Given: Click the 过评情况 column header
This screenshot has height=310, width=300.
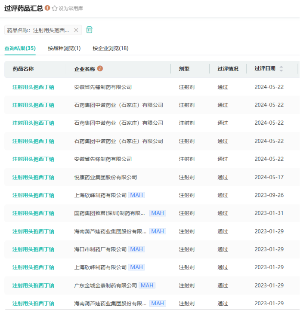Looking at the screenshot, I should 228,69.
